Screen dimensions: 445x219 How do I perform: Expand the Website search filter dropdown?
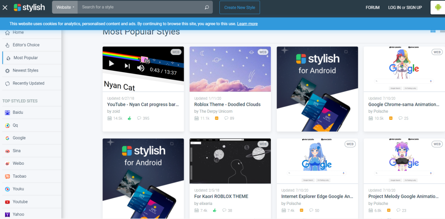click(x=65, y=7)
